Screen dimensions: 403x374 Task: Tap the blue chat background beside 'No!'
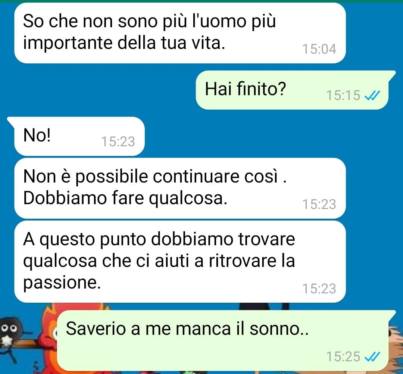coord(257,136)
